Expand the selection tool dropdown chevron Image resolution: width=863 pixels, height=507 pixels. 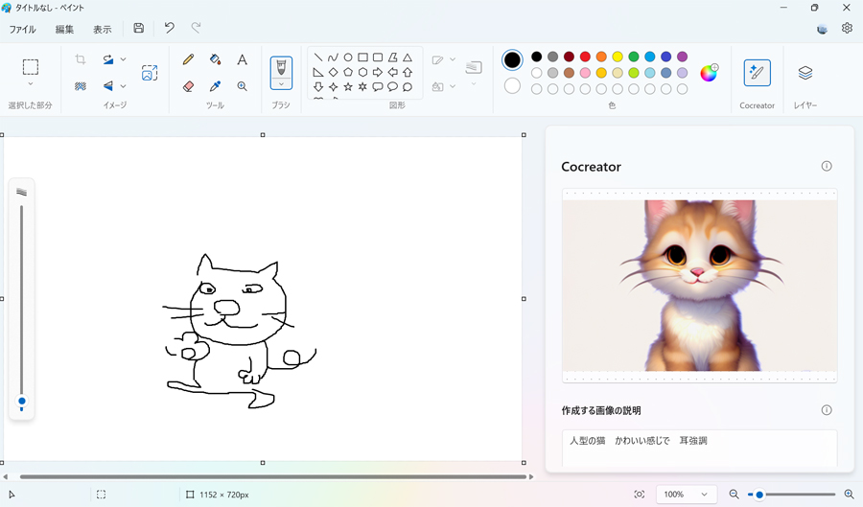click(31, 84)
